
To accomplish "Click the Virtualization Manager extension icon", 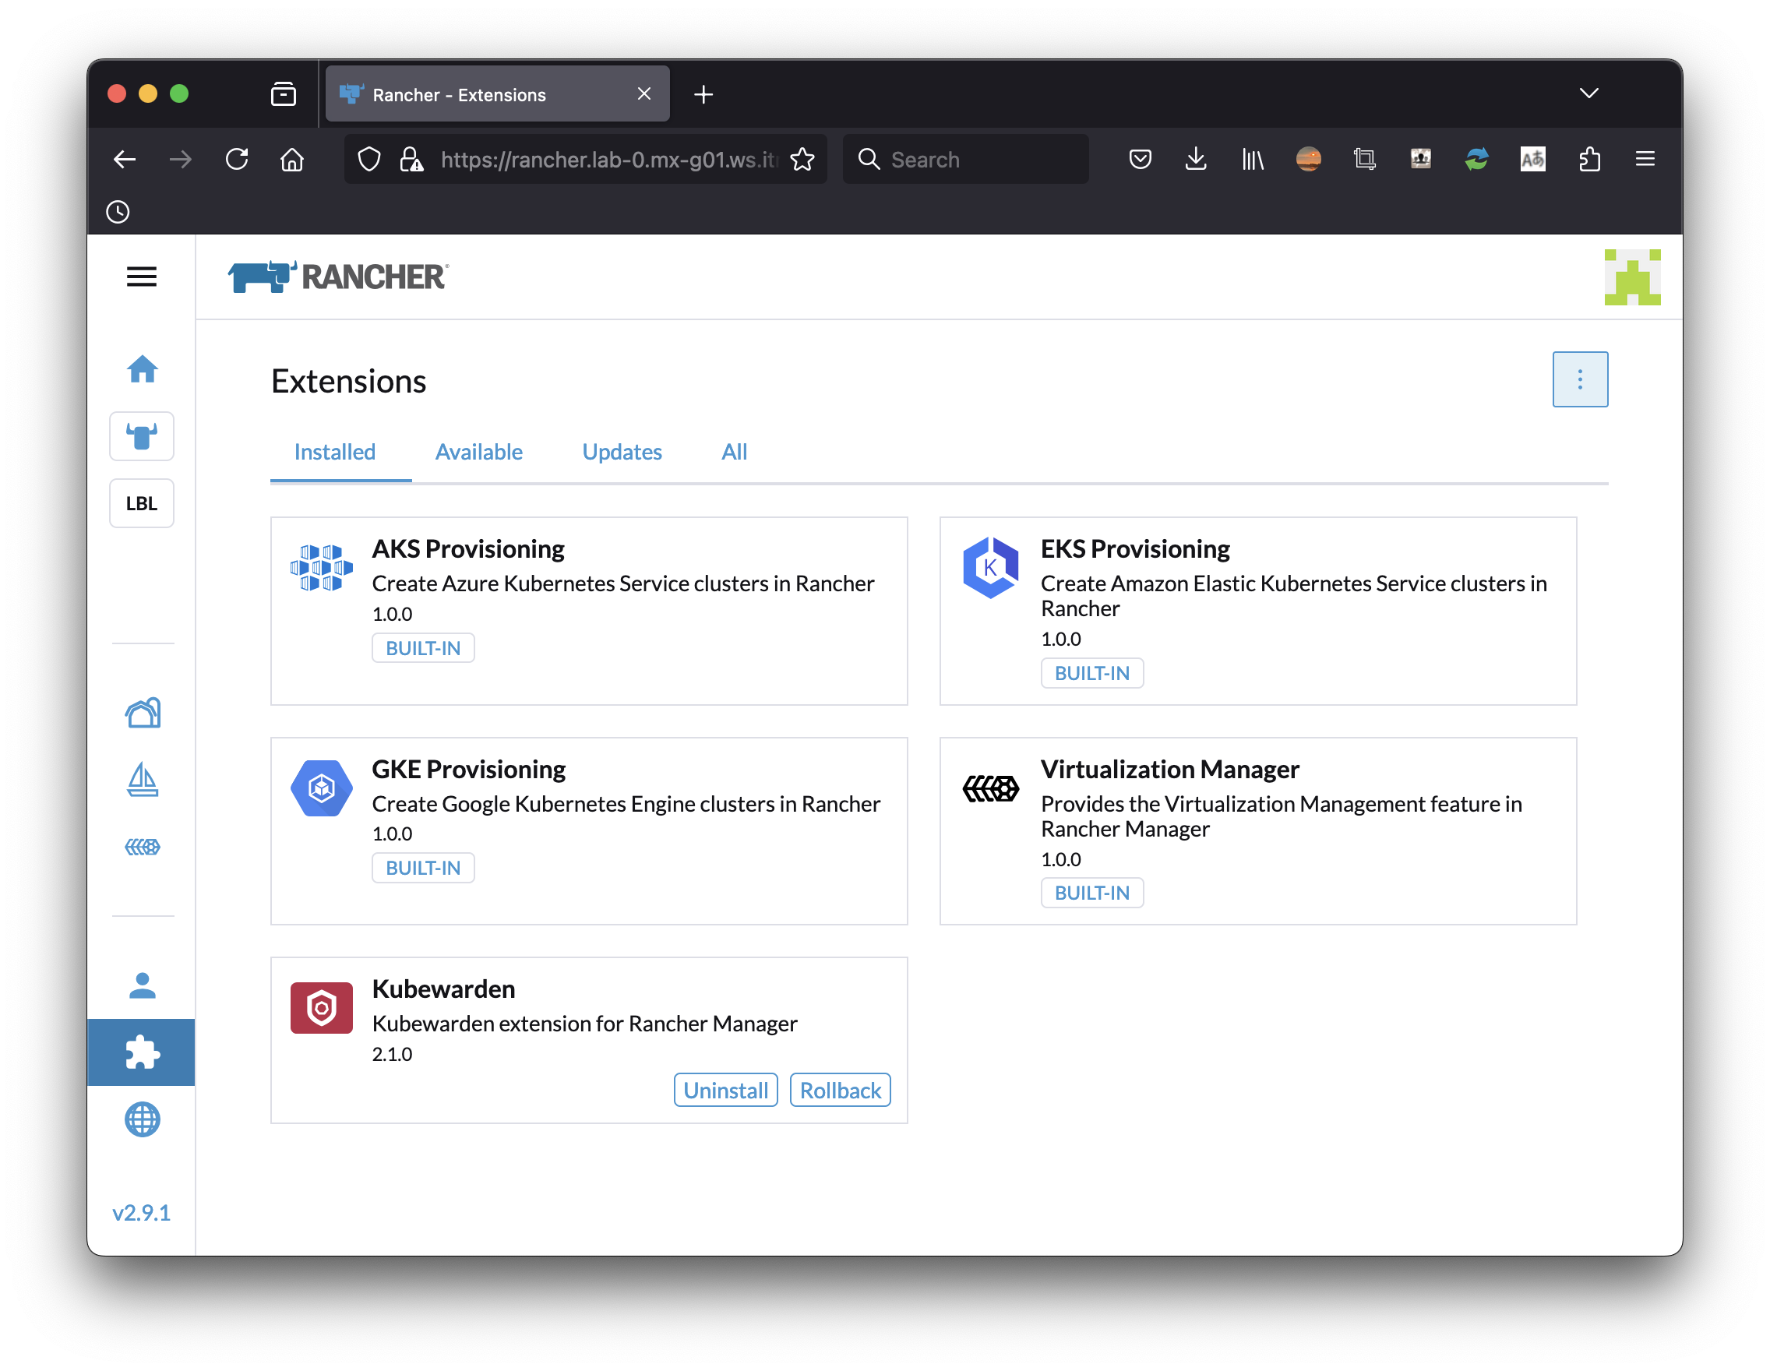I will click(990, 788).
